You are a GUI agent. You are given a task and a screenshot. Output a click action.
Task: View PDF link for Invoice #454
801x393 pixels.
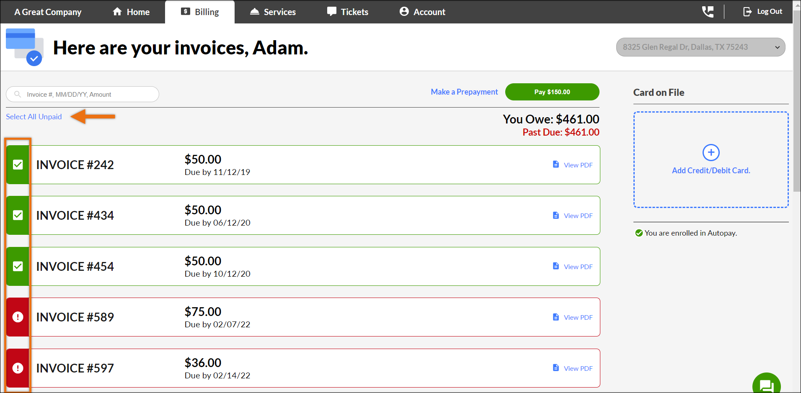click(578, 267)
